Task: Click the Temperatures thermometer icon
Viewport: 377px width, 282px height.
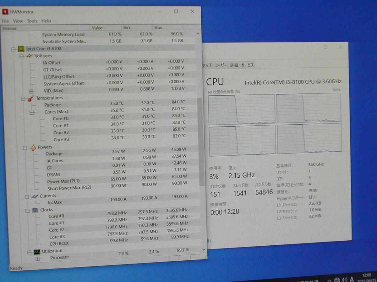Action: [x=31, y=98]
